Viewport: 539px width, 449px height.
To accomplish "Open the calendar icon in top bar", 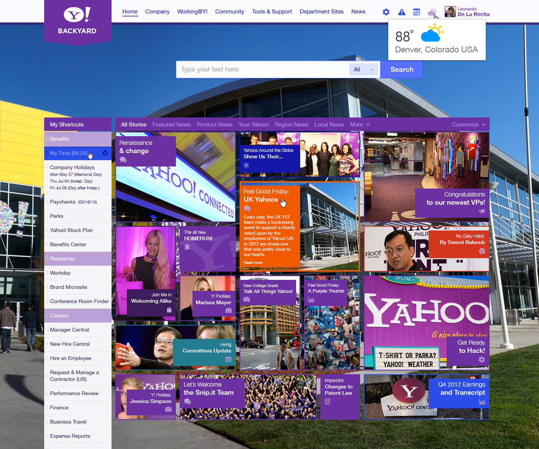I will (416, 12).
